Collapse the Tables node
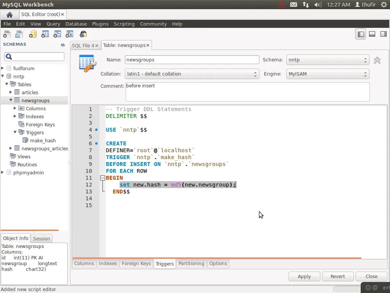 (7, 84)
